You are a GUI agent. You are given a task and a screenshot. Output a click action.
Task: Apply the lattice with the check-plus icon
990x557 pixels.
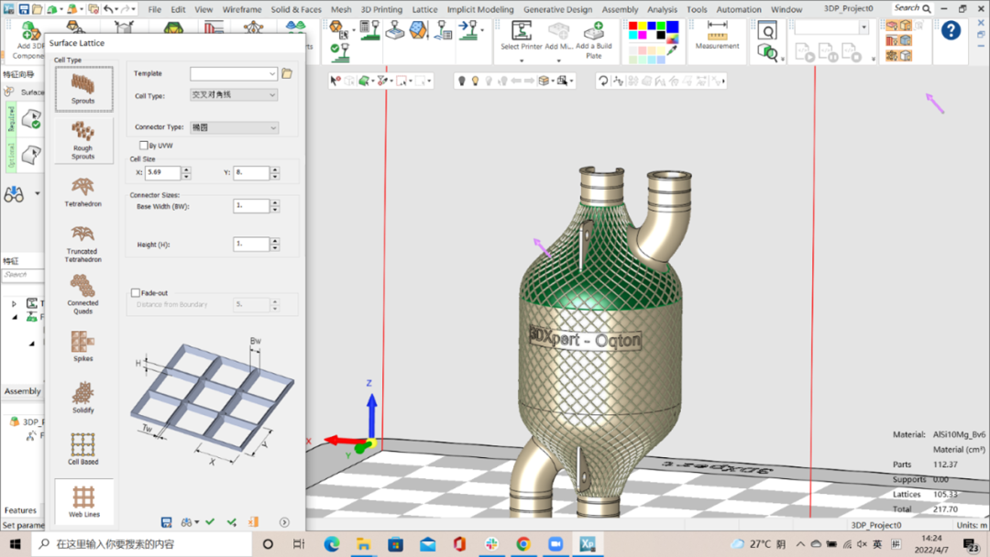(x=232, y=522)
